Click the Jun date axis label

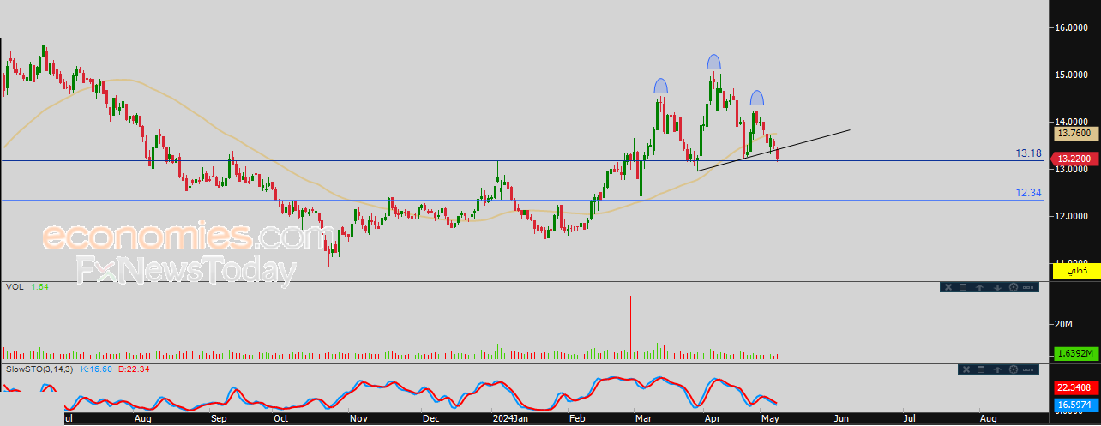click(x=841, y=418)
